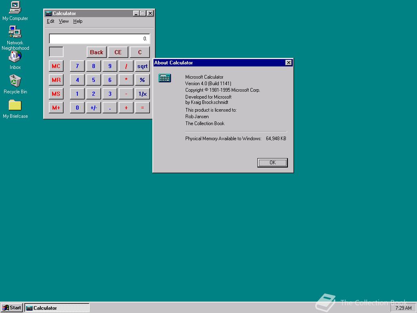The image size is (417, 313).
Task: Click the digit 0 key
Action: [77, 108]
